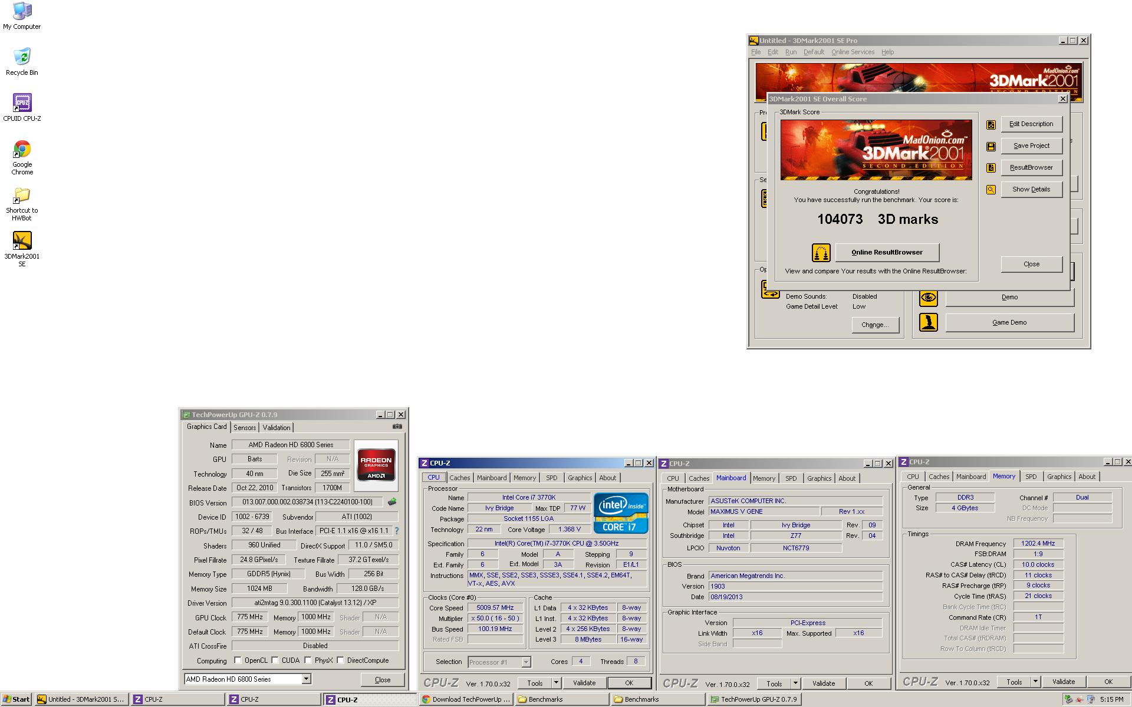Image resolution: width=1132 pixels, height=707 pixels.
Task: Click the GPU-Z window title bar icon
Action: pos(186,415)
